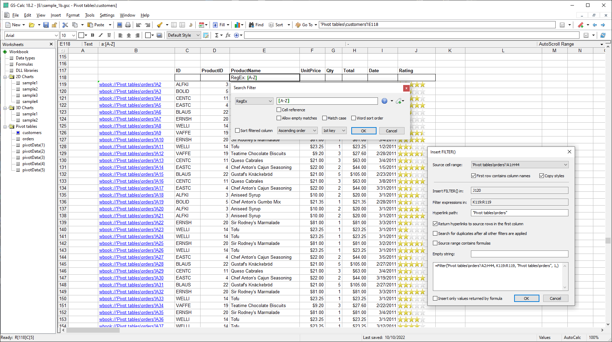Click the calendar date icon
This screenshot has width=612, height=342.
(x=201, y=25)
